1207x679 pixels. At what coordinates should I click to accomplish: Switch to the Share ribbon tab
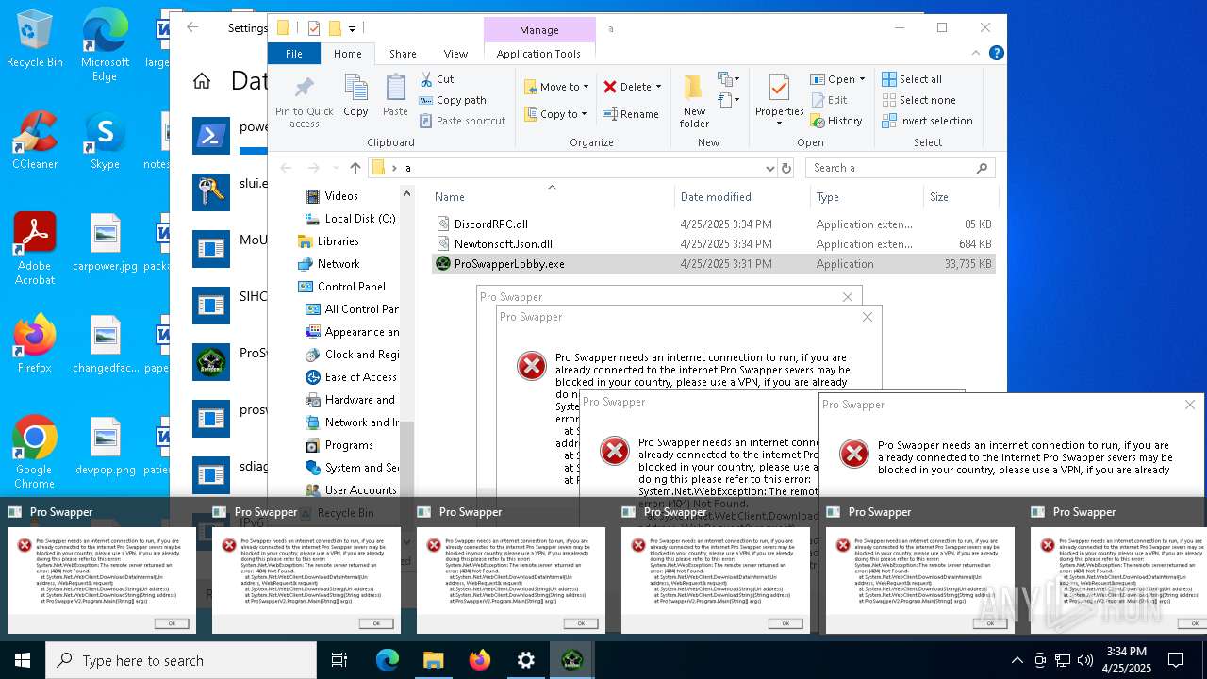[403, 54]
